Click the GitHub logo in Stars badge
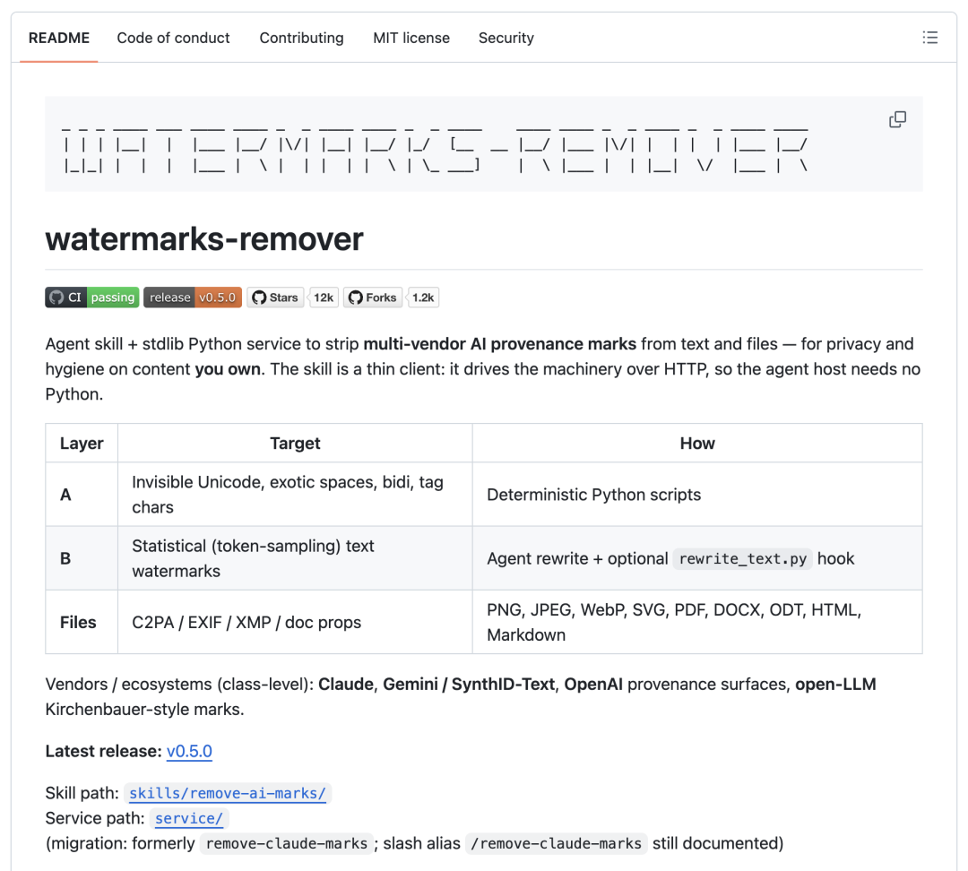 pyautogui.click(x=259, y=298)
